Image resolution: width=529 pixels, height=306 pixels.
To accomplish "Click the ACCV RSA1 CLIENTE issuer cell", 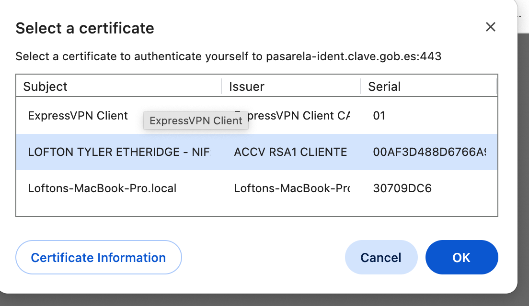I will pos(290,152).
